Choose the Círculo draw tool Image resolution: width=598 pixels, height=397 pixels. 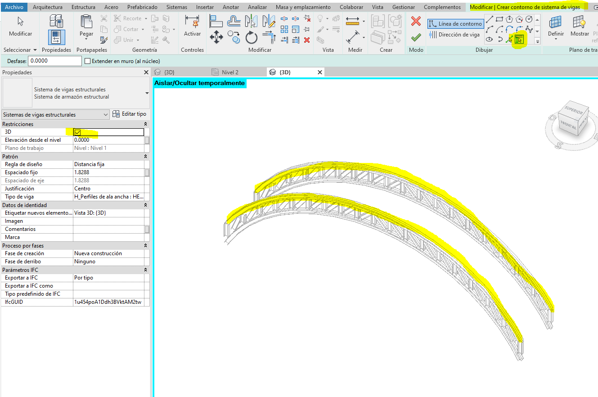tap(530, 20)
